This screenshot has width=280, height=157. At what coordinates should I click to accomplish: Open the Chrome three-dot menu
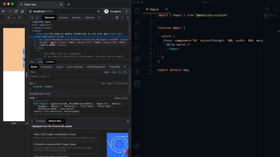pyautogui.click(x=127, y=11)
